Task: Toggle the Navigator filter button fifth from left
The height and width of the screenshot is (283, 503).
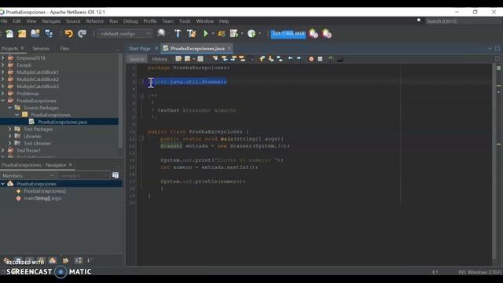Action: 53,260
